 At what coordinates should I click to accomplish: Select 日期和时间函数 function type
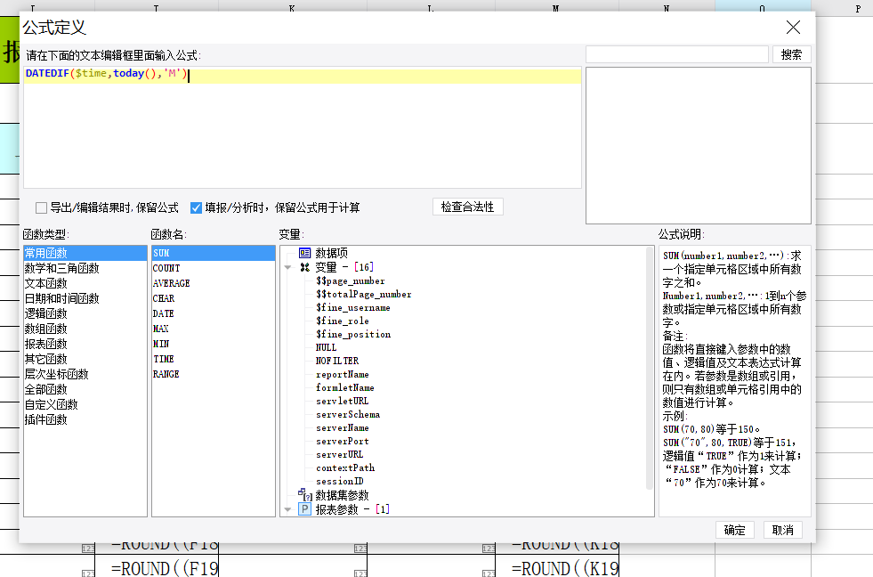85,298
